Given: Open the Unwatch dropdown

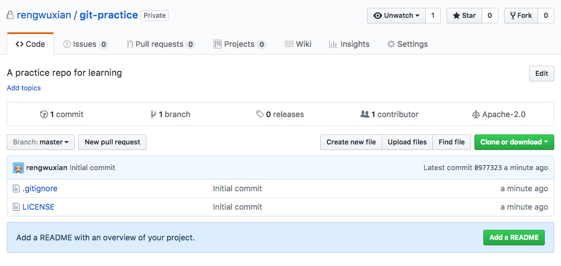Looking at the screenshot, I should click(396, 16).
